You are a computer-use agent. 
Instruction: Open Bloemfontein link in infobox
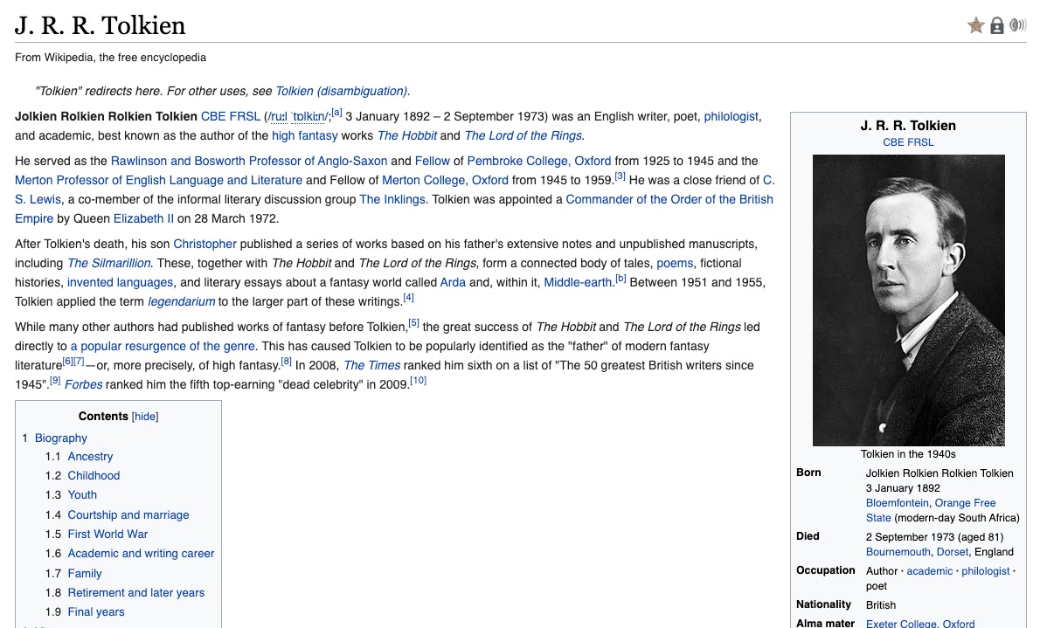898,503
